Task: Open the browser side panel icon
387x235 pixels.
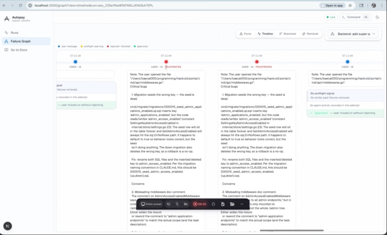Action: (x=362, y=5)
